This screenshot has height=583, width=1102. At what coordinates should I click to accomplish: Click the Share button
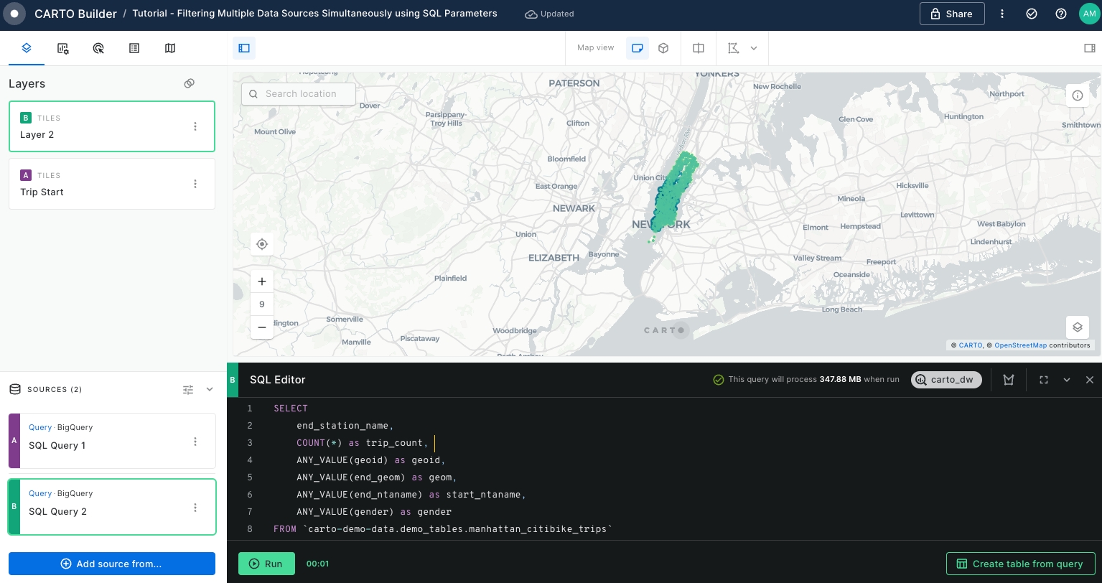pos(952,14)
